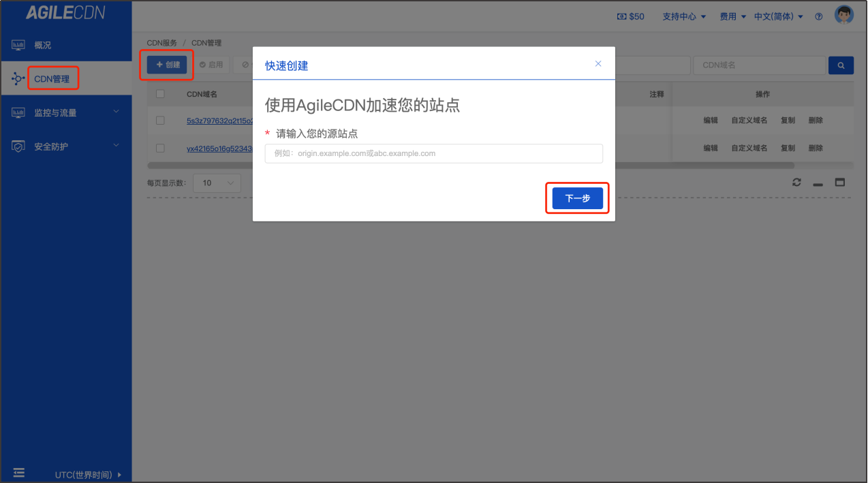The height and width of the screenshot is (483, 868).
Task: Check the second CDN domain row checkbox
Action: 160,148
